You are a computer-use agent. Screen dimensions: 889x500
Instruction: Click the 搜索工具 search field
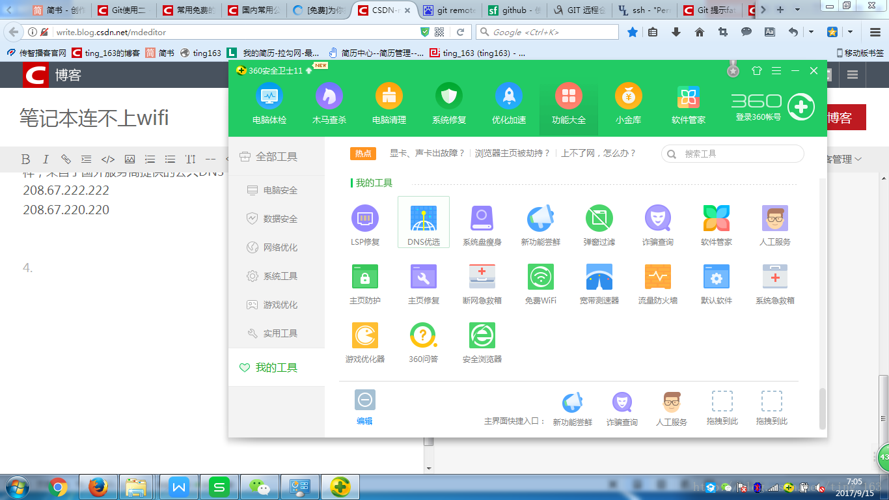733,154
